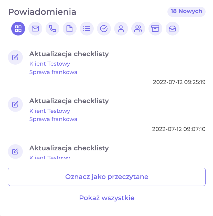Viewport: 213px width, 216px height.
Task: Open third Aktualizacja checklisty notification title
Action: click(x=69, y=148)
